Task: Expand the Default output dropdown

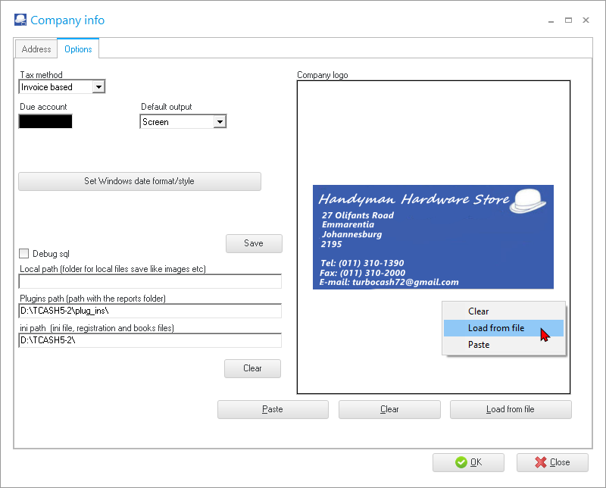Action: (x=220, y=122)
